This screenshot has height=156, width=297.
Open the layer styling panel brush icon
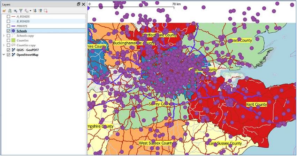(4, 11)
